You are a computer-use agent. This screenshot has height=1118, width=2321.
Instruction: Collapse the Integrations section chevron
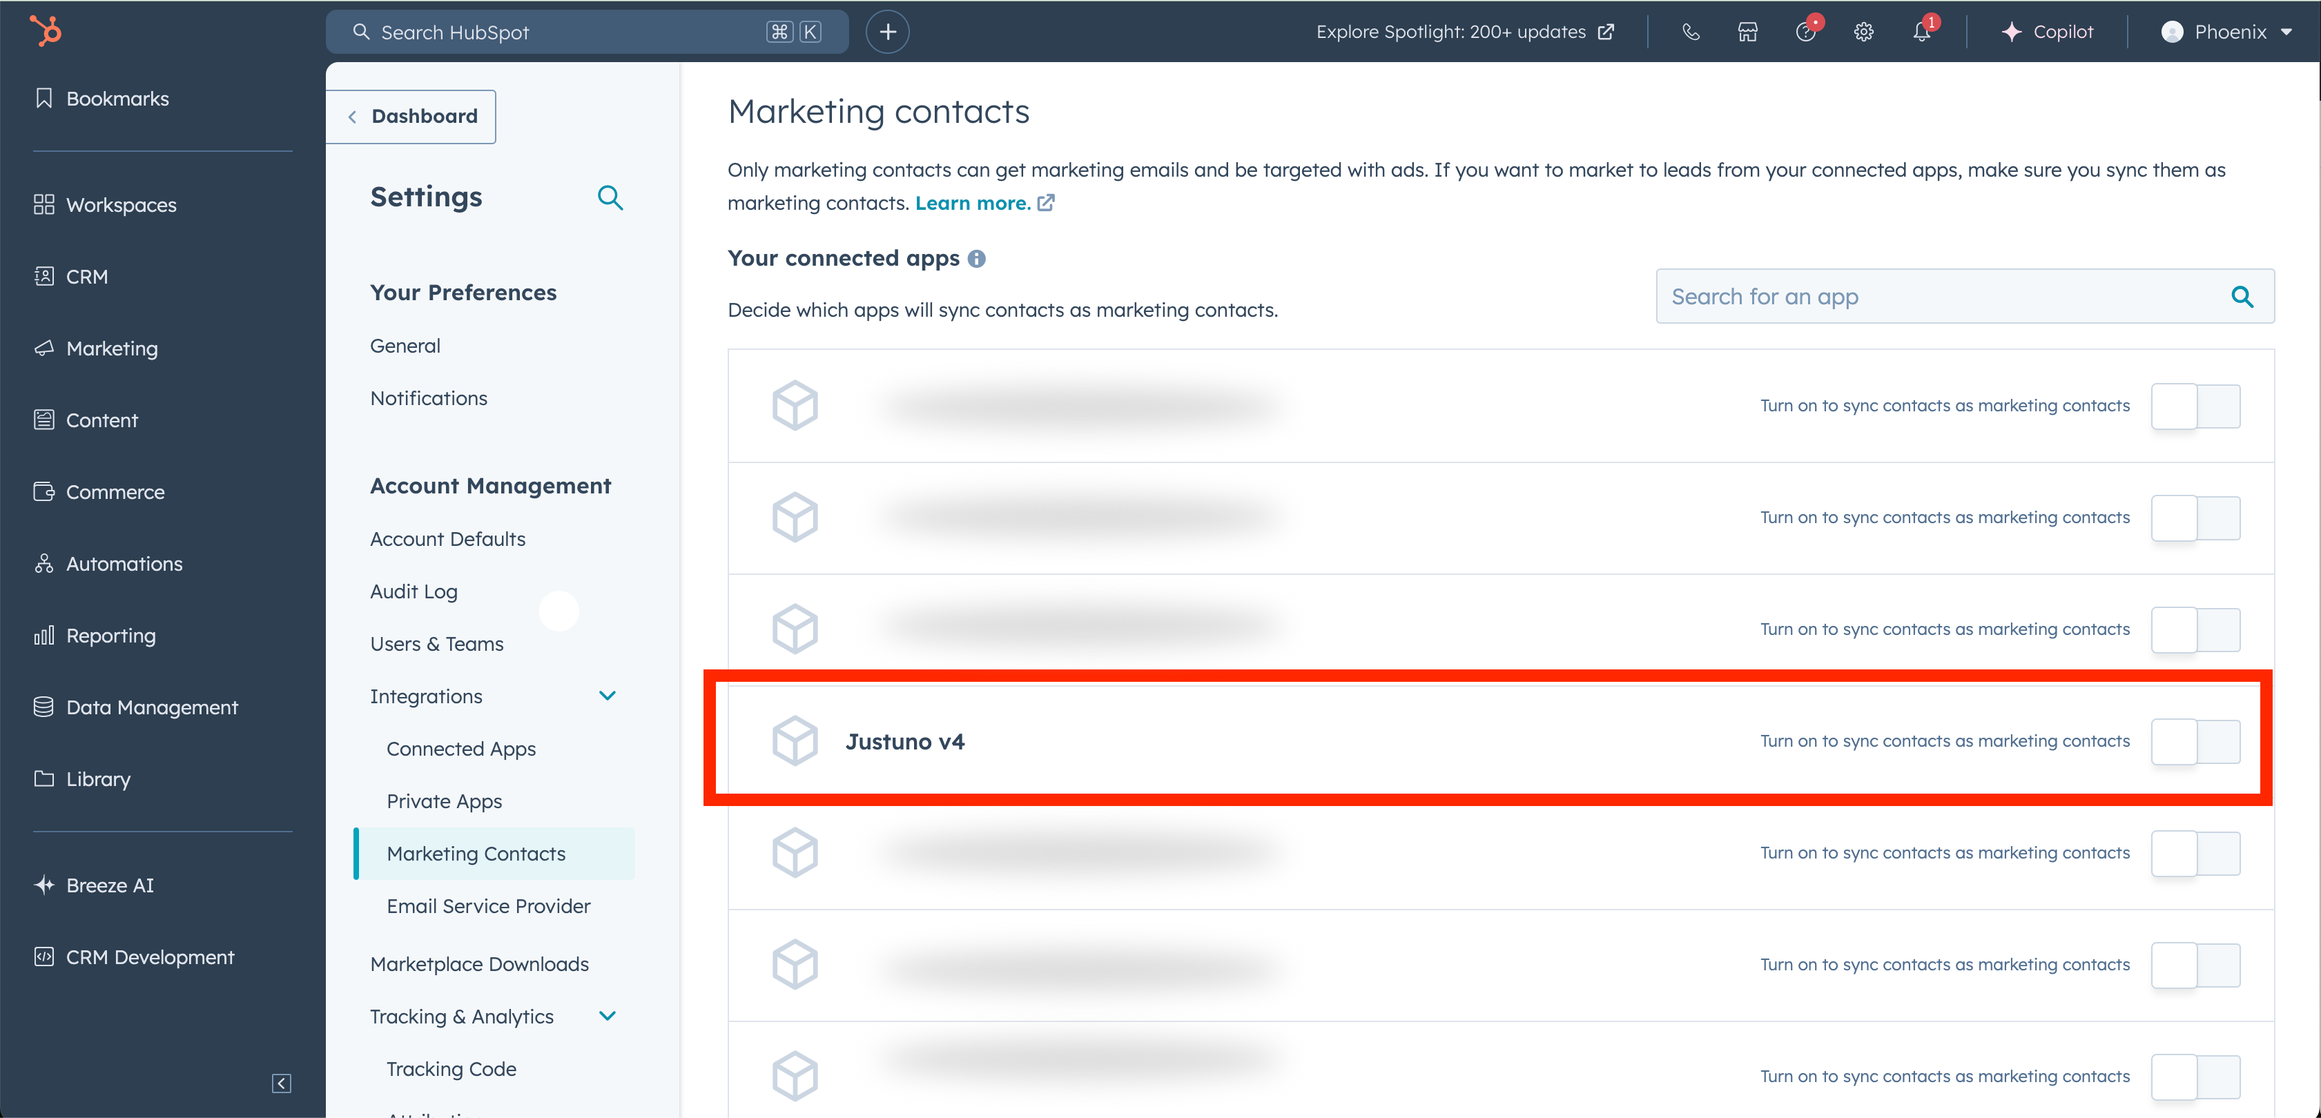[x=608, y=696]
